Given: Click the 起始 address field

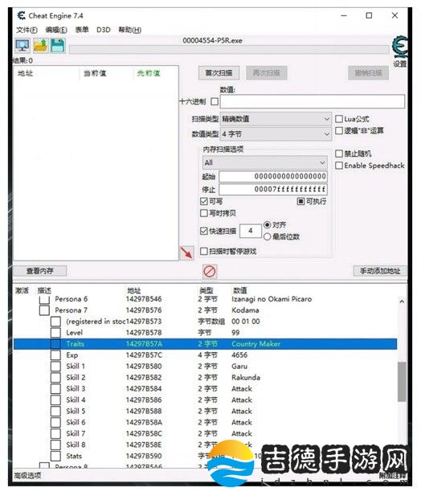Looking at the screenshot, I should [x=272, y=176].
